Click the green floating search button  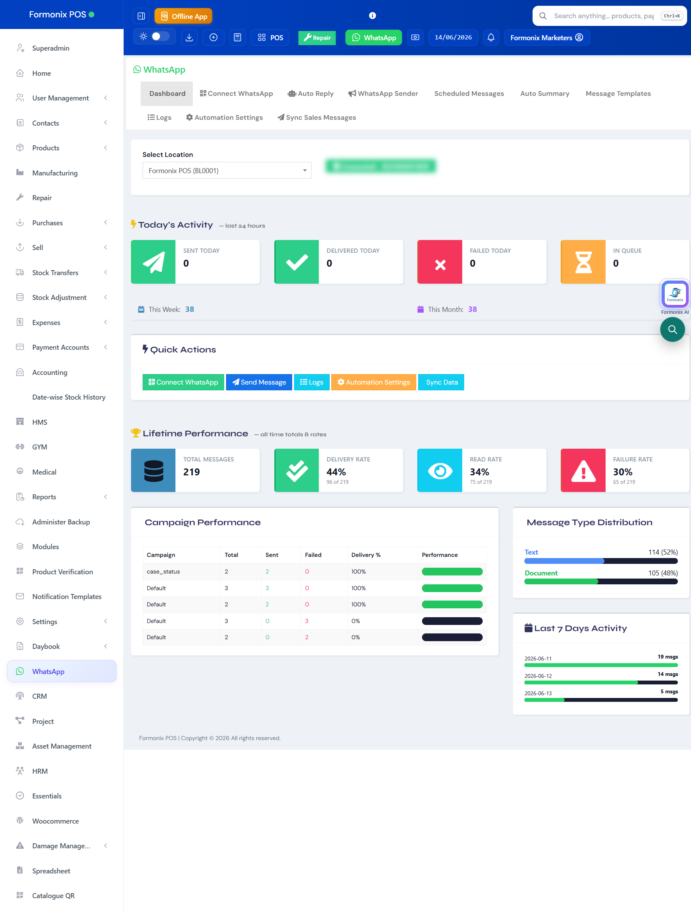tap(672, 329)
